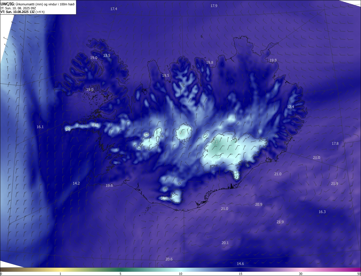The image size is (361, 276).
Task: Click the 17.9 value label
Action: [214, 6]
